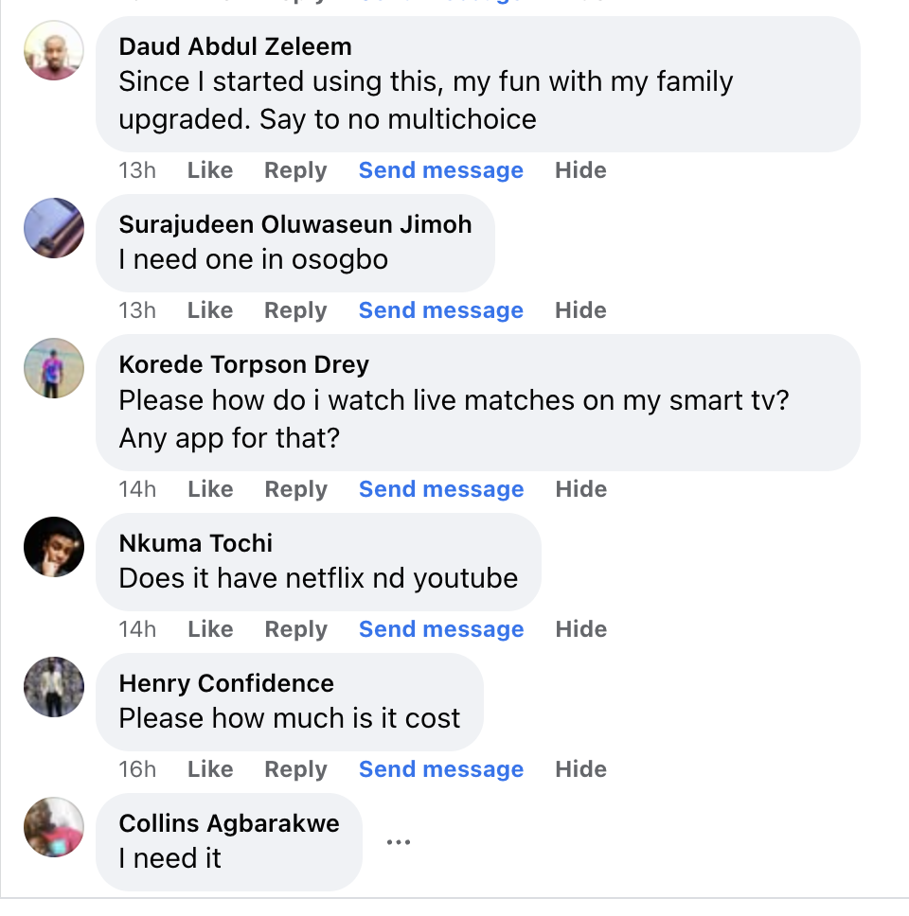Click Surajudeen Oluwaseun Jimoh's avatar

click(54, 227)
